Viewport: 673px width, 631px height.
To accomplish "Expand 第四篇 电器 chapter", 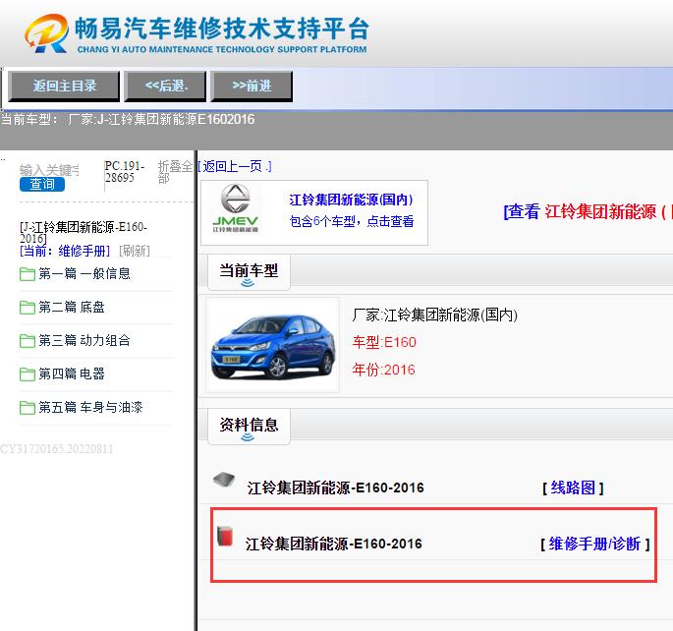I will click(x=72, y=373).
